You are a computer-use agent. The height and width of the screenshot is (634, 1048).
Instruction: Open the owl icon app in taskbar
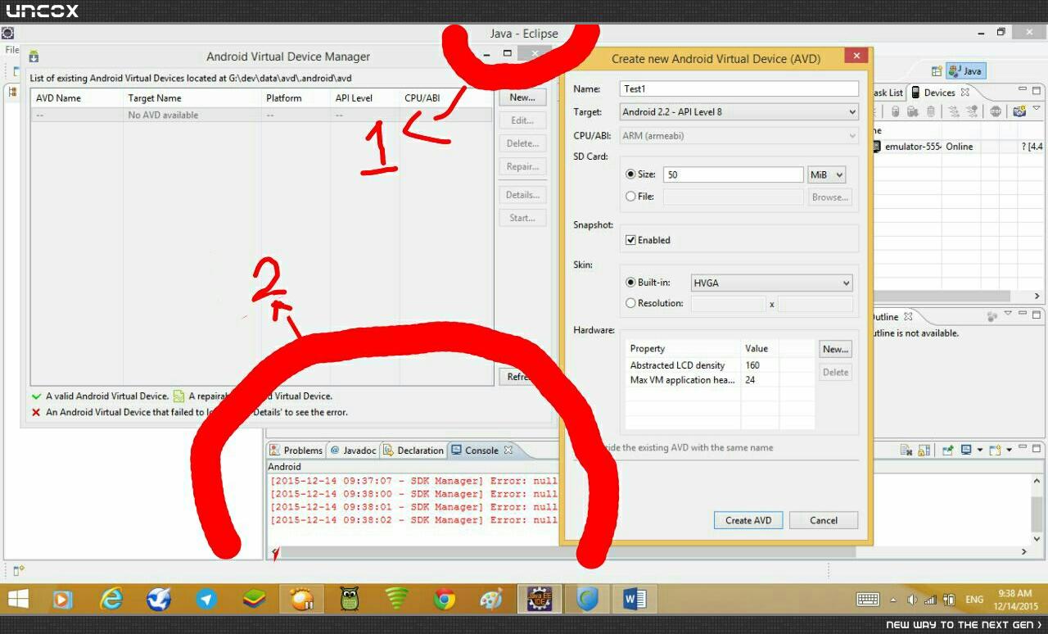pyautogui.click(x=350, y=600)
